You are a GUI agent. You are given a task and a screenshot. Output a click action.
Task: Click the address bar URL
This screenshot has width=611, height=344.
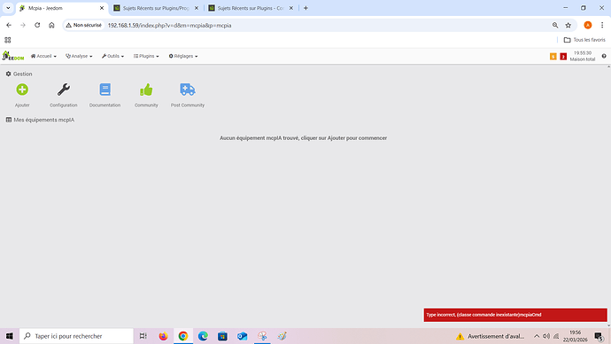pyautogui.click(x=169, y=26)
